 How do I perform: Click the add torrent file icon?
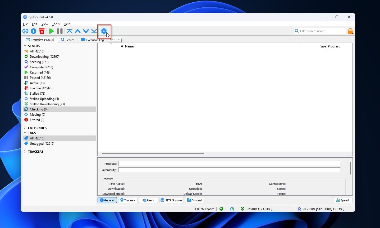click(x=33, y=31)
